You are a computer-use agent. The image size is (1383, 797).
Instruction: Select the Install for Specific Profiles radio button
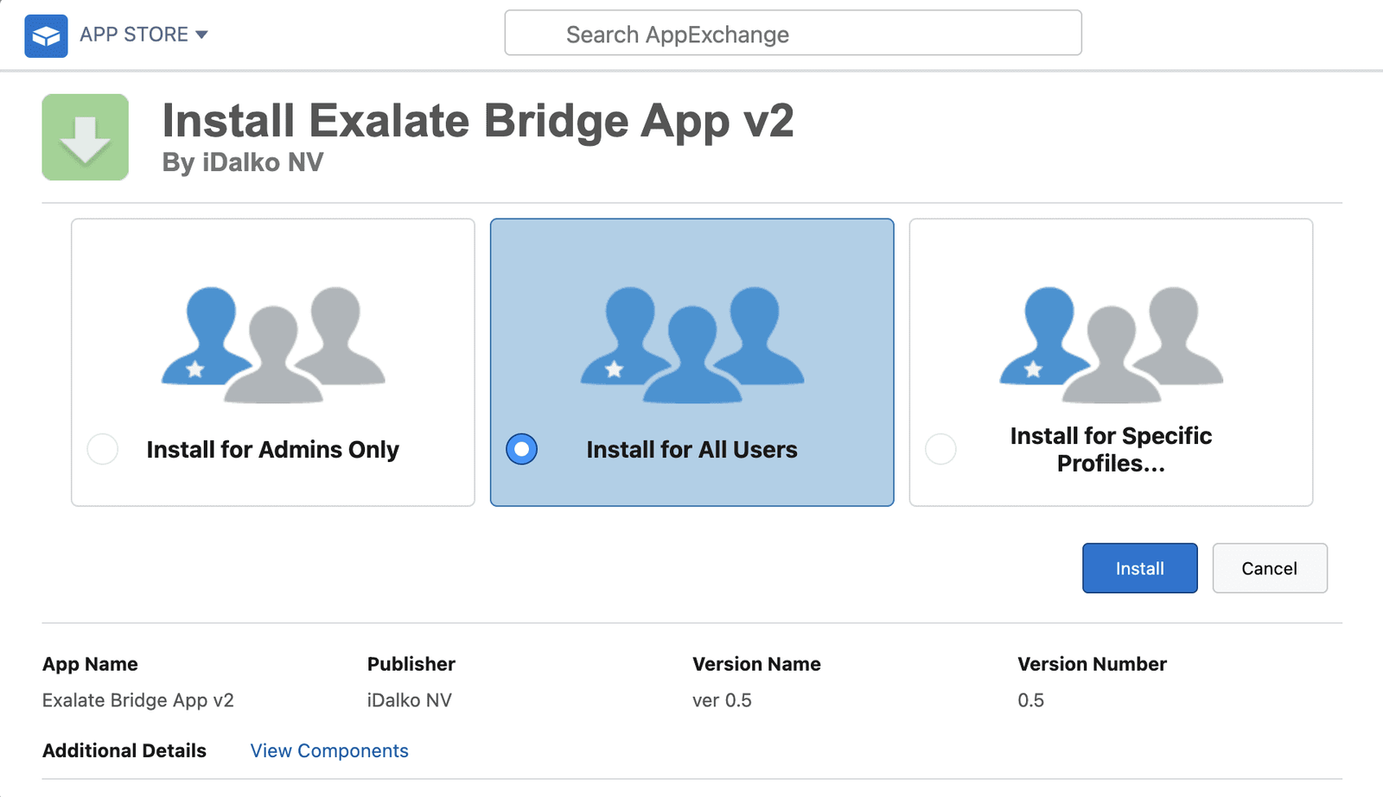(x=940, y=449)
